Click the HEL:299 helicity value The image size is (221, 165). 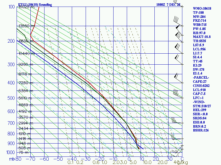[x=199, y=110]
